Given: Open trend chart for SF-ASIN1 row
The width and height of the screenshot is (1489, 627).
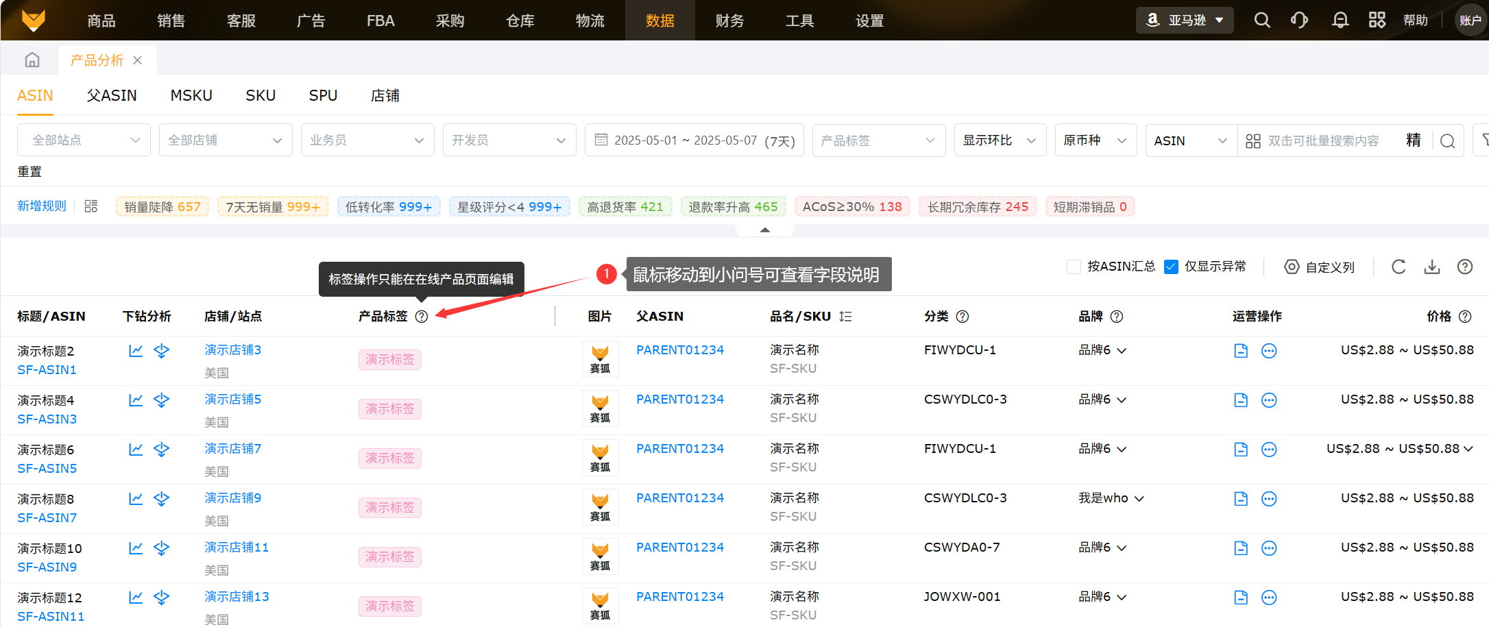Looking at the screenshot, I should [136, 351].
